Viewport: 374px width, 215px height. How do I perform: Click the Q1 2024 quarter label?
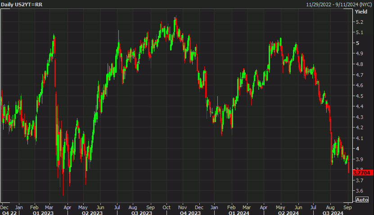239,213
